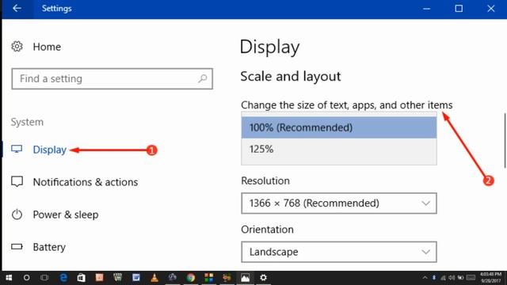Open Cortana circle on the taskbar
Viewport: 507px width, 285px height.
(x=26, y=278)
